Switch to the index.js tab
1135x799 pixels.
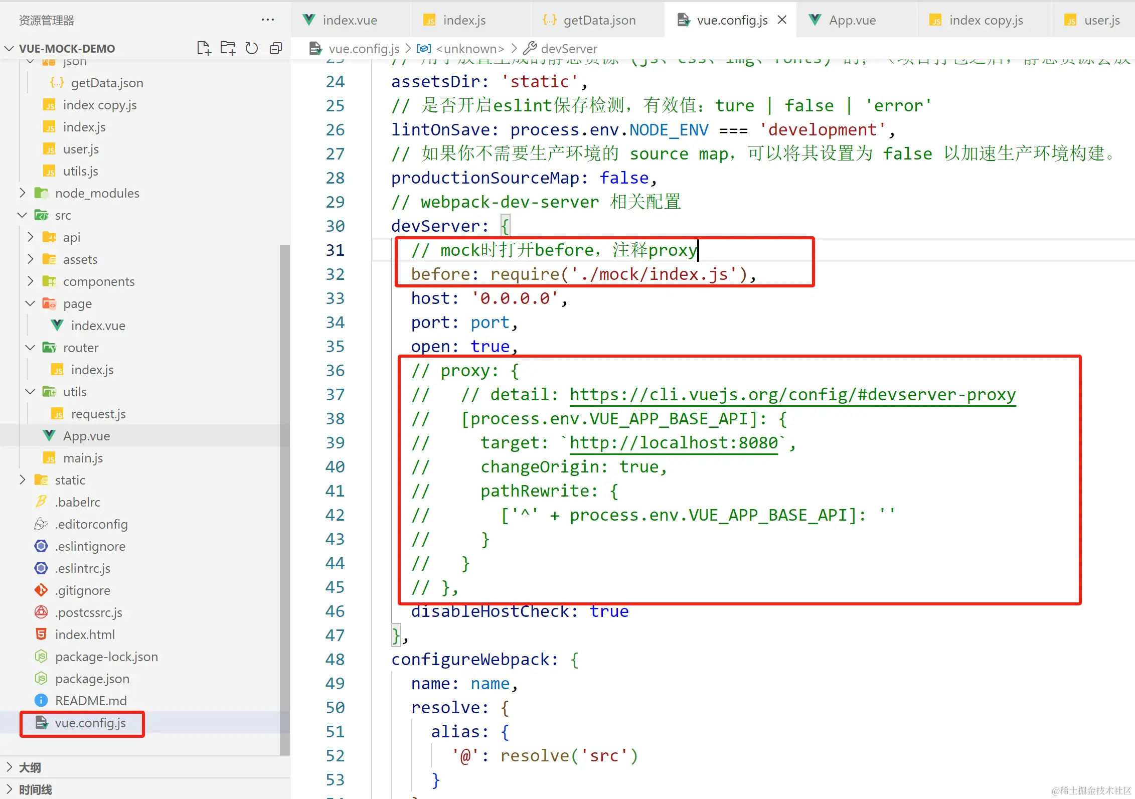coord(464,20)
